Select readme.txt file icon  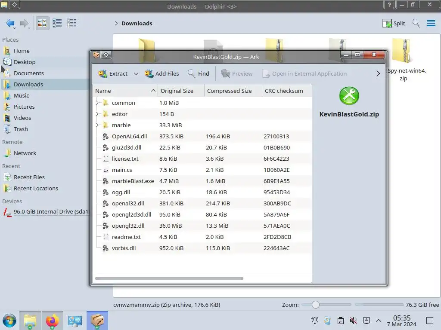coord(106,237)
